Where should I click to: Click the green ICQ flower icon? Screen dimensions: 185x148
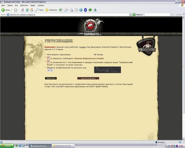coord(90,10)
